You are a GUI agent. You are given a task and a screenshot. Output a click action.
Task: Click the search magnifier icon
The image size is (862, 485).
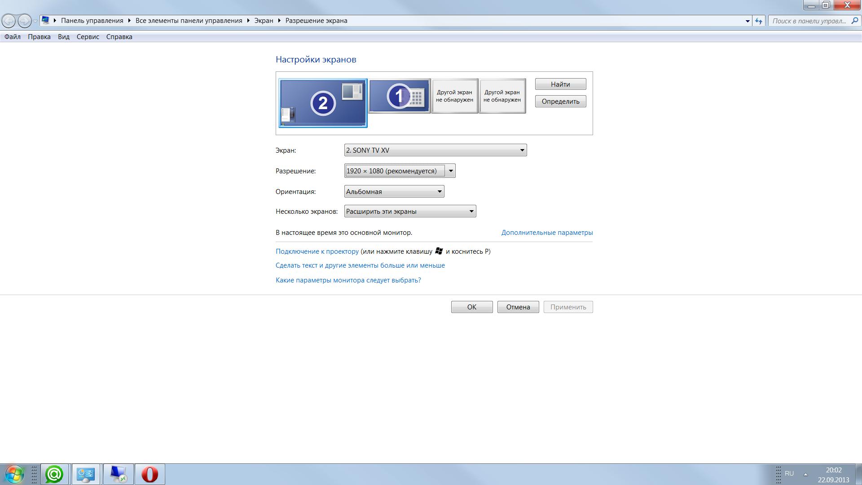point(854,21)
